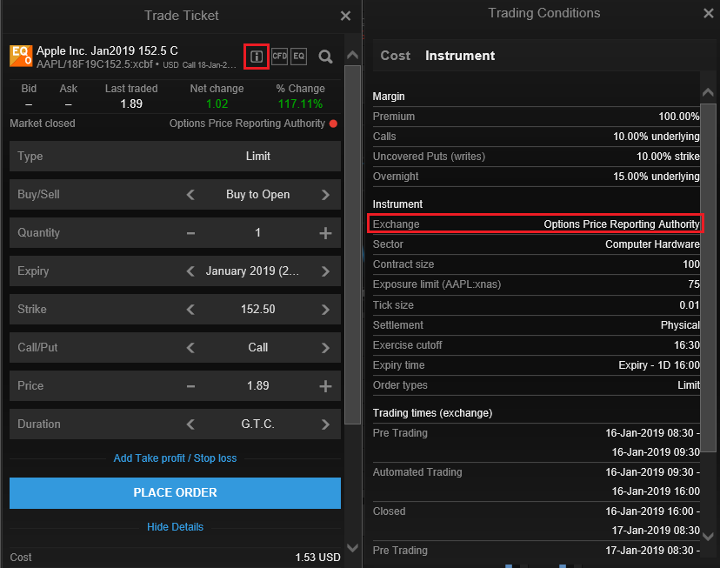
Task: Click the Sector Computer Hardware row
Action: tap(536, 244)
